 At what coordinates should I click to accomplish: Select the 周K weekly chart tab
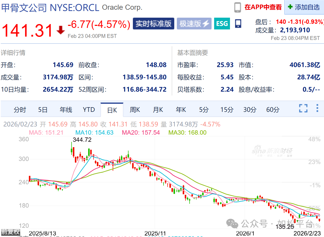[x=135, y=110]
